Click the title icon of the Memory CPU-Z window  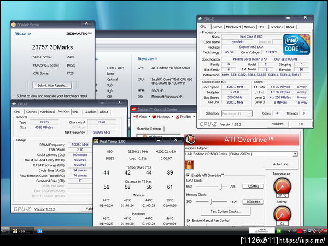pyautogui.click(x=14, y=104)
